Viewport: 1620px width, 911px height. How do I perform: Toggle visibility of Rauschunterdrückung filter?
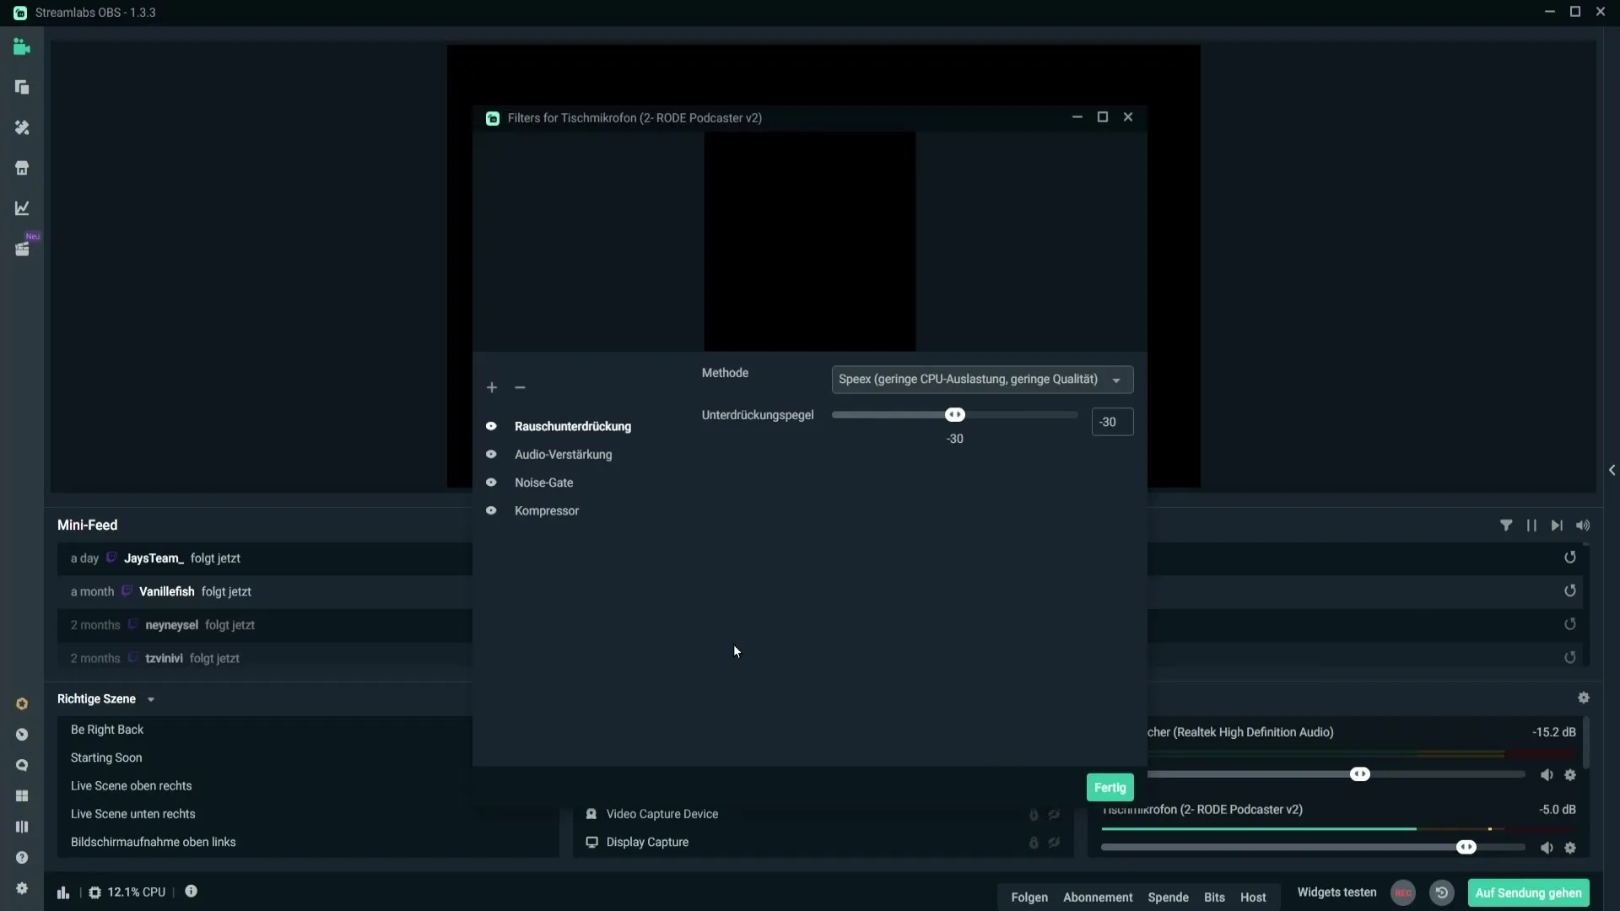491,426
